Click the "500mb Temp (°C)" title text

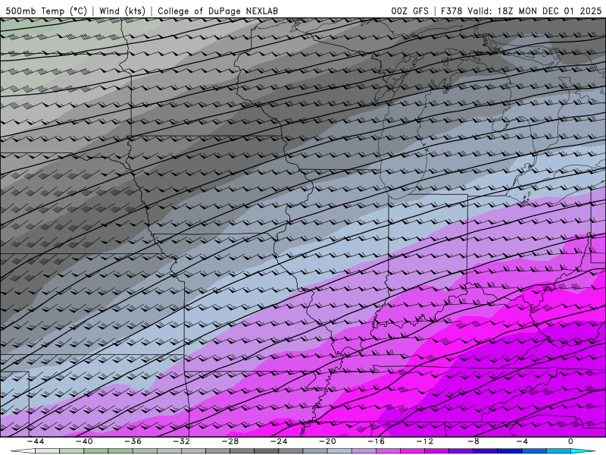pyautogui.click(x=46, y=11)
